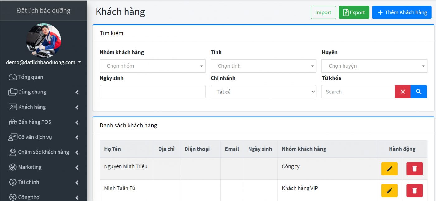
Task: Click the green Export button
Action: tap(354, 12)
